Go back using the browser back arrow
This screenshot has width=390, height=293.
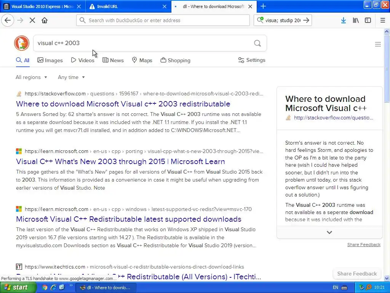(8, 20)
